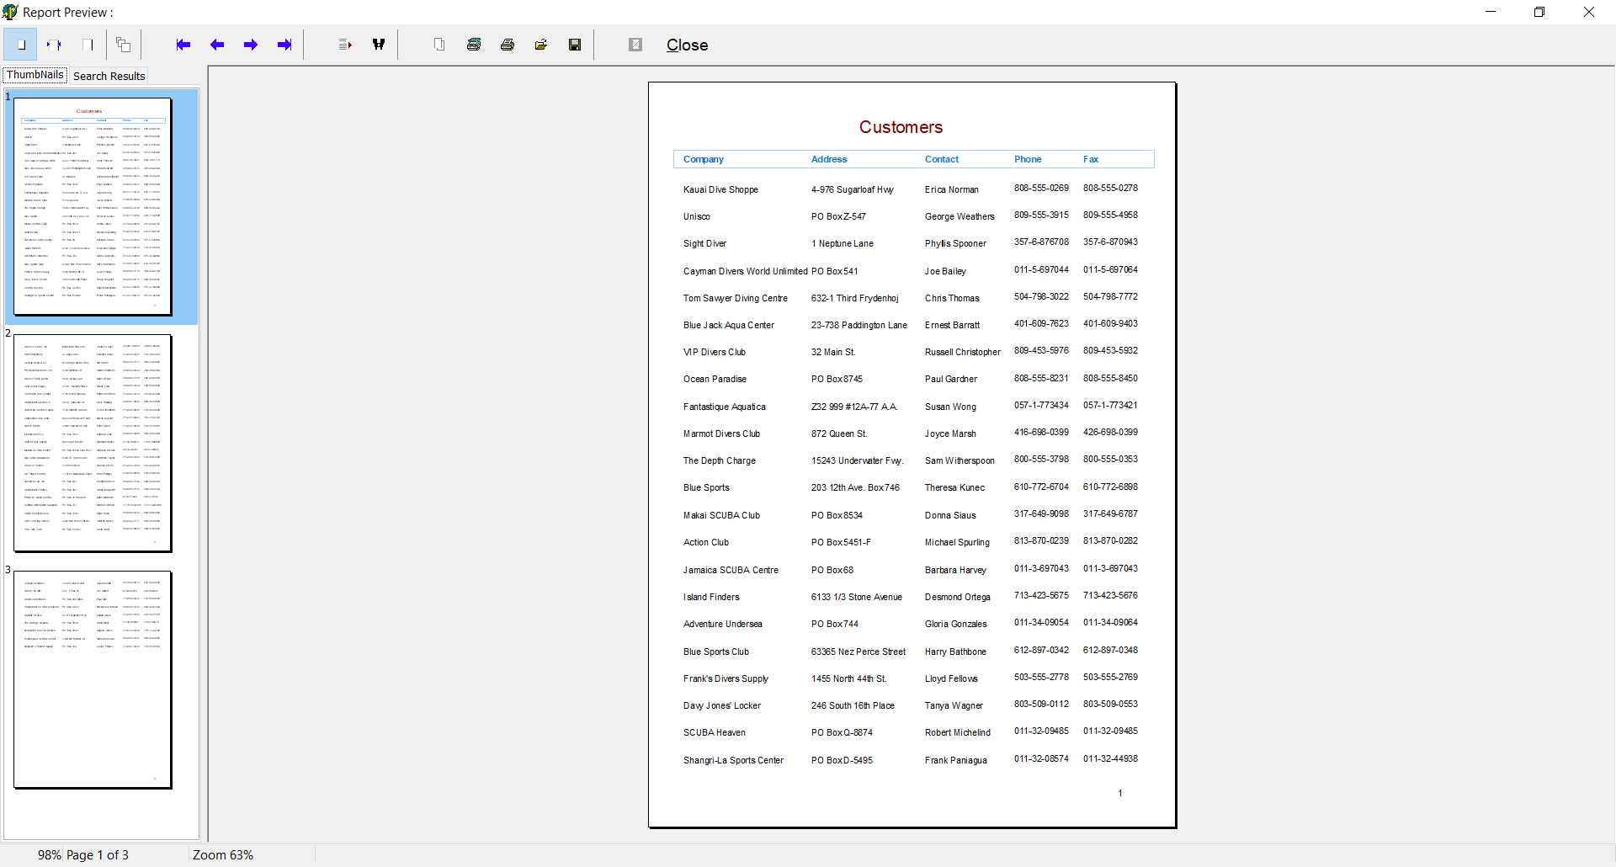Click the Fax column header
This screenshot has width=1616, height=867.
[x=1091, y=159]
